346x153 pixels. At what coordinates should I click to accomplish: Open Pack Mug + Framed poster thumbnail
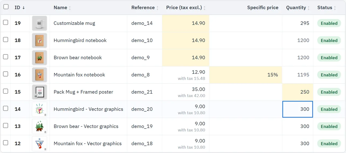(x=39, y=92)
